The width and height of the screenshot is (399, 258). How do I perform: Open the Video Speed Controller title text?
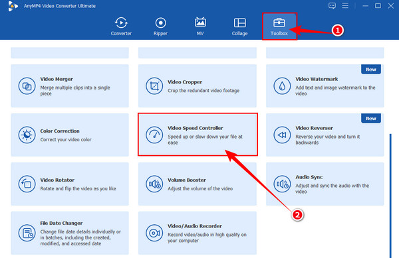pos(196,128)
